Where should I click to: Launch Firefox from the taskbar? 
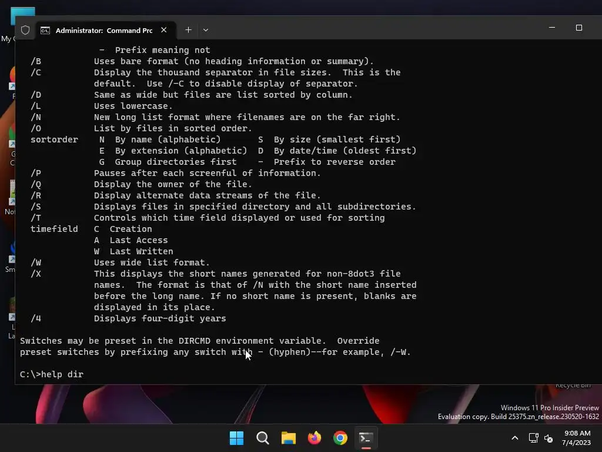(315, 438)
